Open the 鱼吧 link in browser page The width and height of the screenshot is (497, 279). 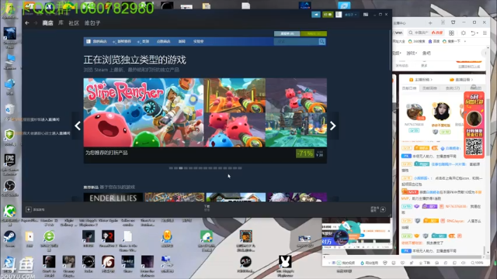[426, 53]
